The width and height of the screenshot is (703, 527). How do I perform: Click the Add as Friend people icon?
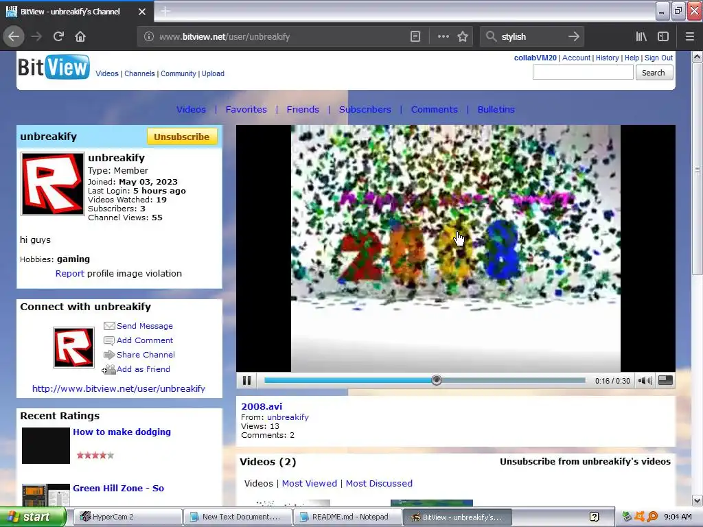coord(108,369)
